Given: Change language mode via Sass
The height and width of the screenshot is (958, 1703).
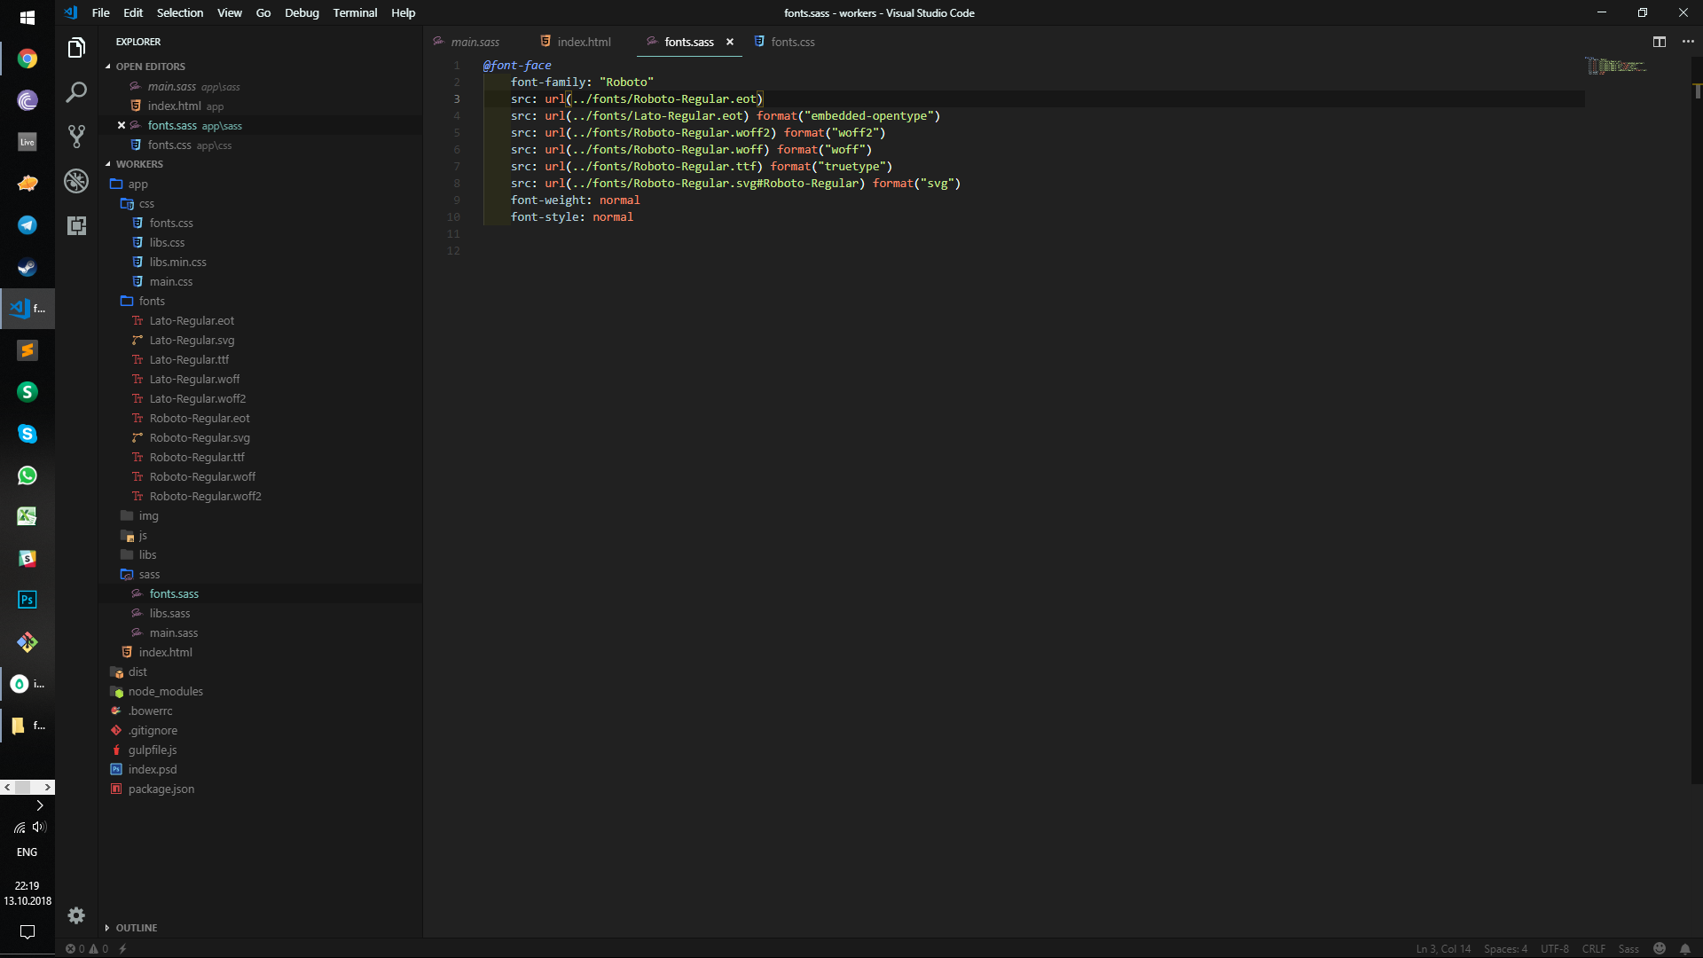Looking at the screenshot, I should point(1628,948).
